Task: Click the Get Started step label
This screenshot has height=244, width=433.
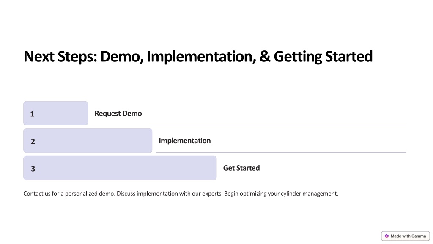Action: click(x=241, y=168)
